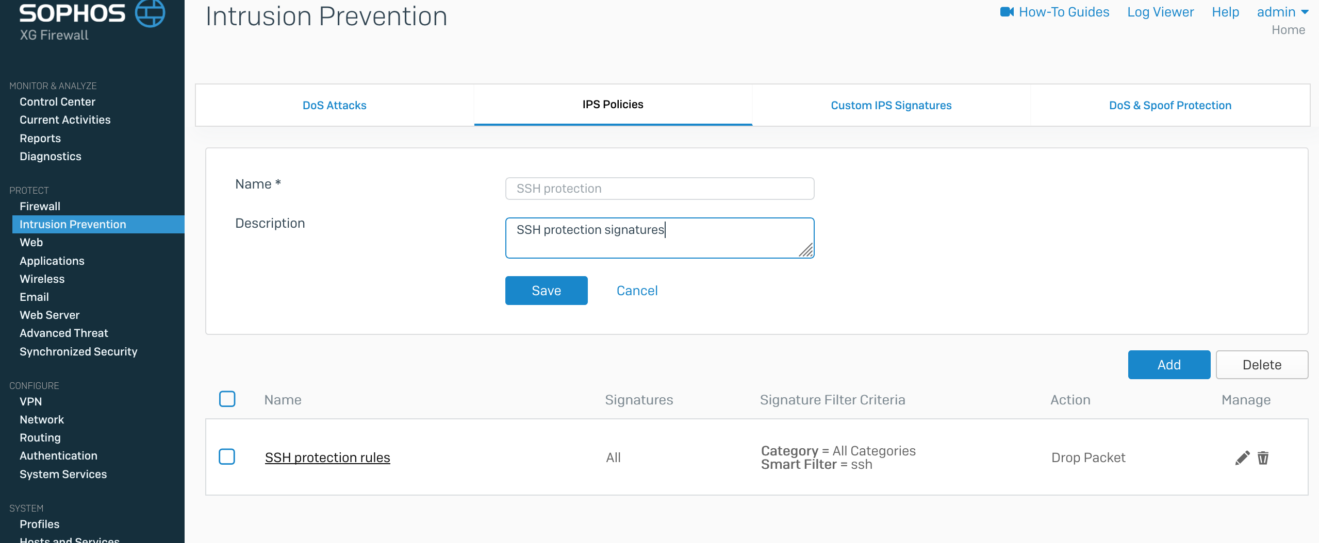Viewport: 1319px width, 543px height.
Task: Switch to the DoS Attacks tab
Action: click(334, 105)
